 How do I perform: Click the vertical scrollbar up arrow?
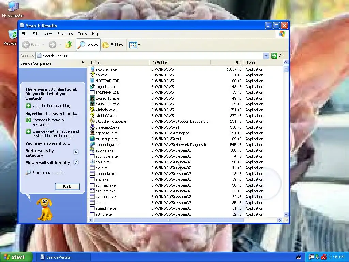(286, 63)
